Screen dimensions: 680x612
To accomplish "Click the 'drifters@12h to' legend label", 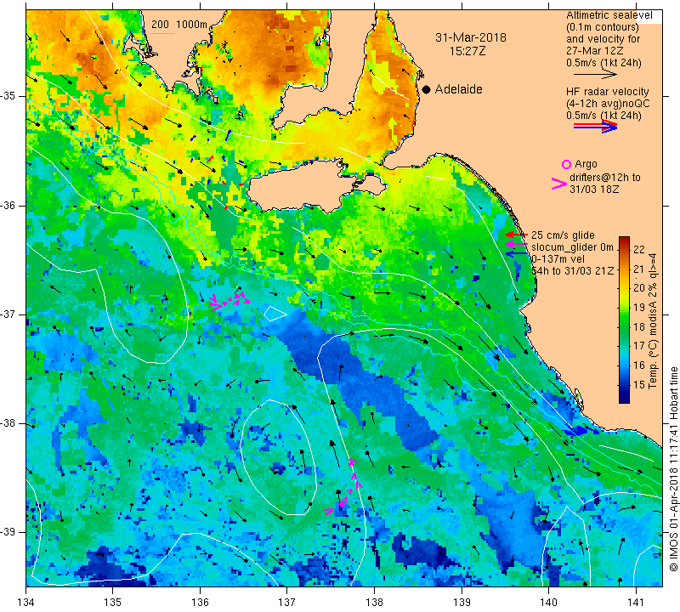I will tap(605, 178).
